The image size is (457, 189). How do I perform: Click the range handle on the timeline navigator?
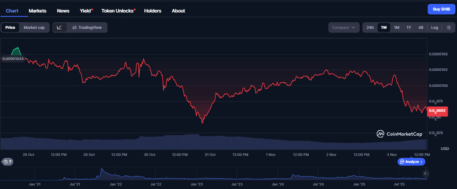(x=425, y=173)
